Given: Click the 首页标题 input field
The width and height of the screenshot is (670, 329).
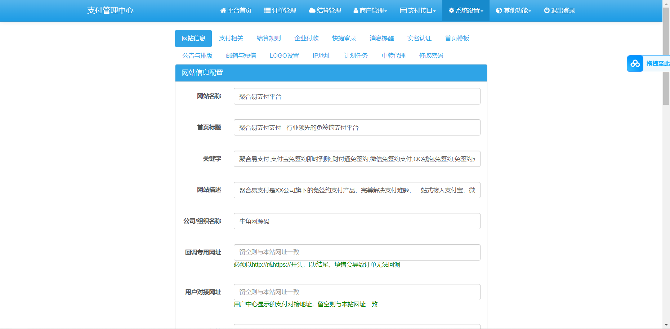Looking at the screenshot, I should 357,128.
